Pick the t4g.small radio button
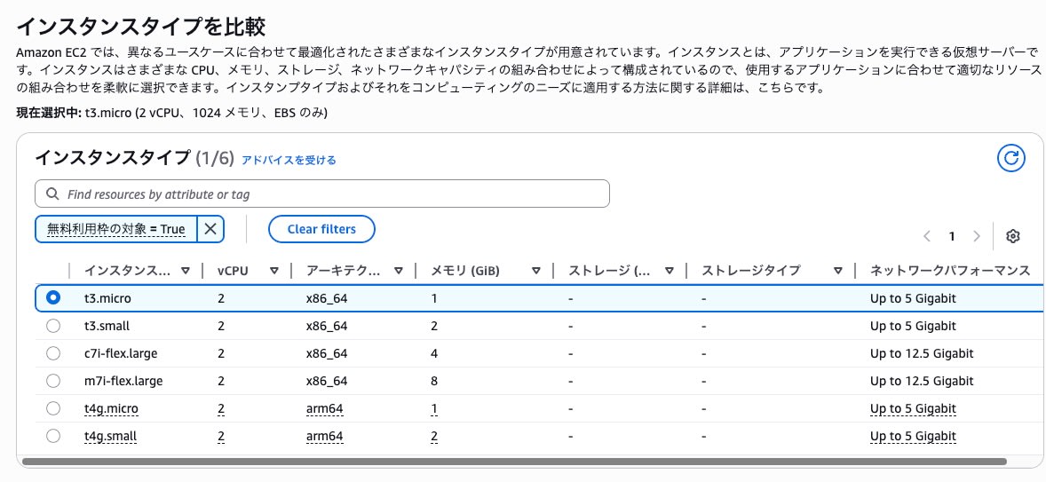This screenshot has width=1046, height=482. [53, 436]
